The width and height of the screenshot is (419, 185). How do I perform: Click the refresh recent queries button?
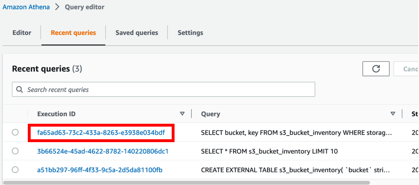(376, 69)
